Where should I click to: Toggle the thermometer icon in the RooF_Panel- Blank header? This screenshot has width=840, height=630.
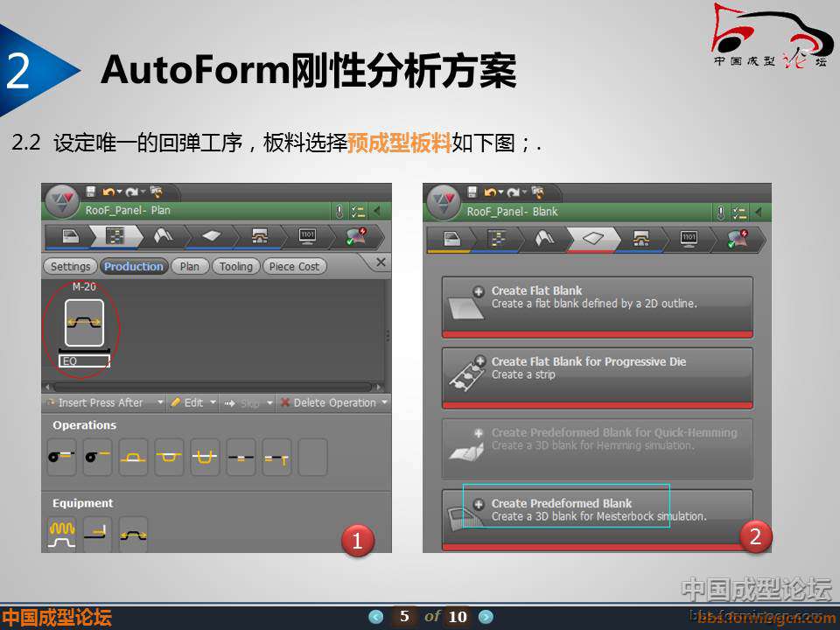click(x=720, y=212)
